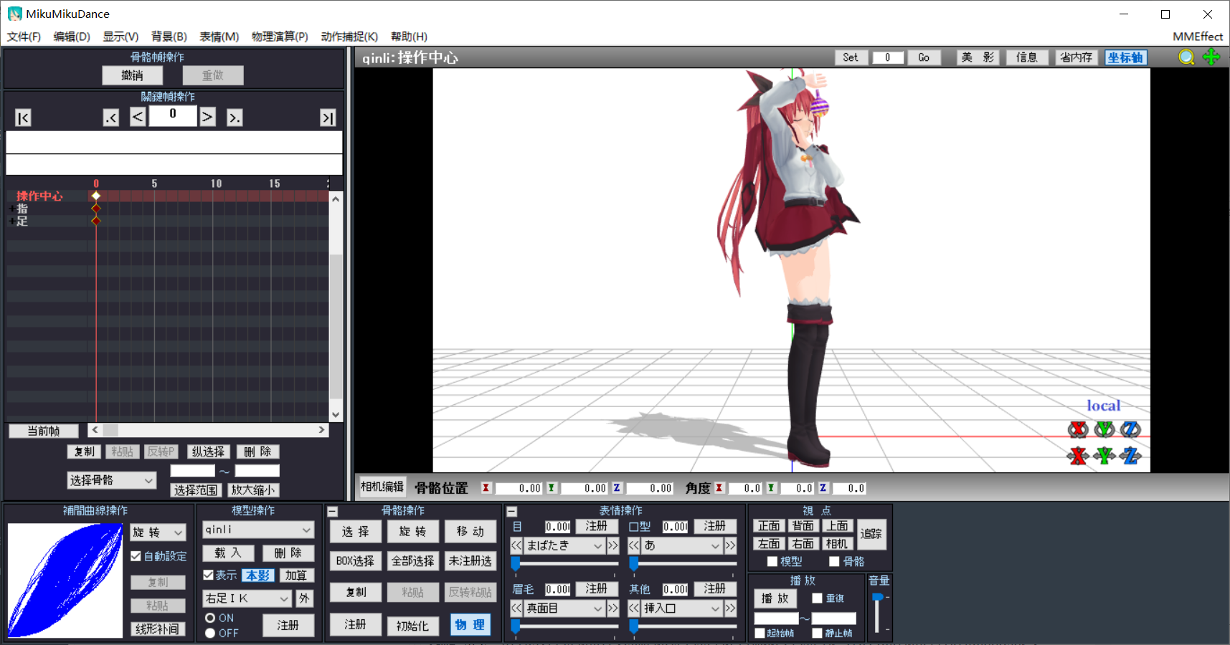Toggle 起始帧 checkbox
The width and height of the screenshot is (1230, 645).
(760, 633)
